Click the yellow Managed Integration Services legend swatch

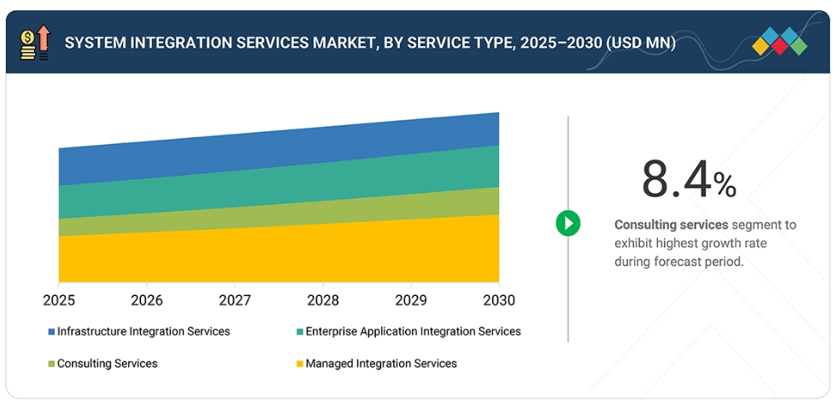click(300, 364)
